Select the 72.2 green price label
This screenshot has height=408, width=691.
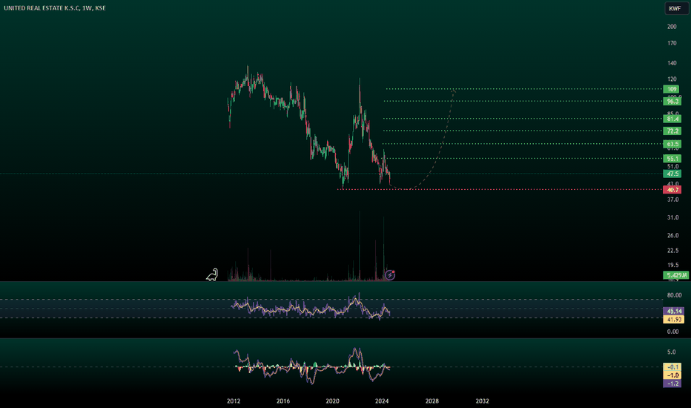(672, 131)
